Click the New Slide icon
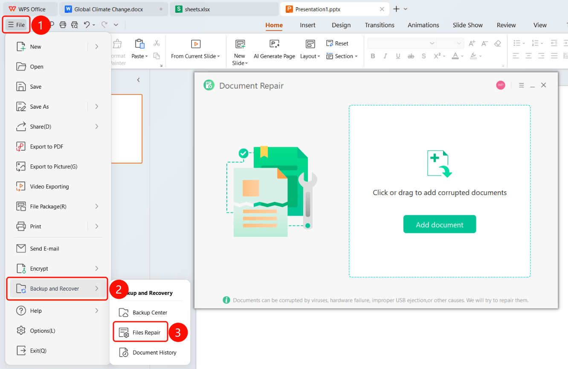568x369 pixels. 240,44
